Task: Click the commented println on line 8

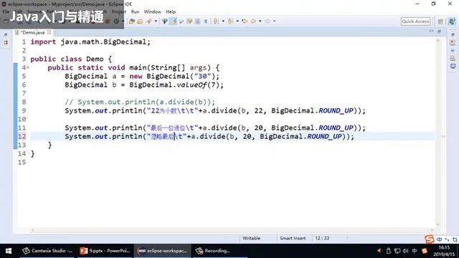Action: tap(140, 102)
